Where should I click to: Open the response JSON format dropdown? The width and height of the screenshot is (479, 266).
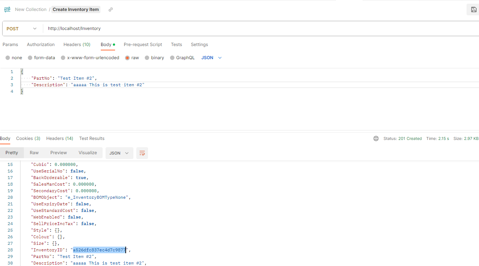[119, 153]
